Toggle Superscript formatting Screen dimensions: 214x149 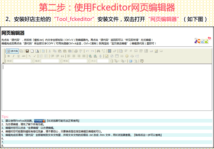[x=35, y=56]
